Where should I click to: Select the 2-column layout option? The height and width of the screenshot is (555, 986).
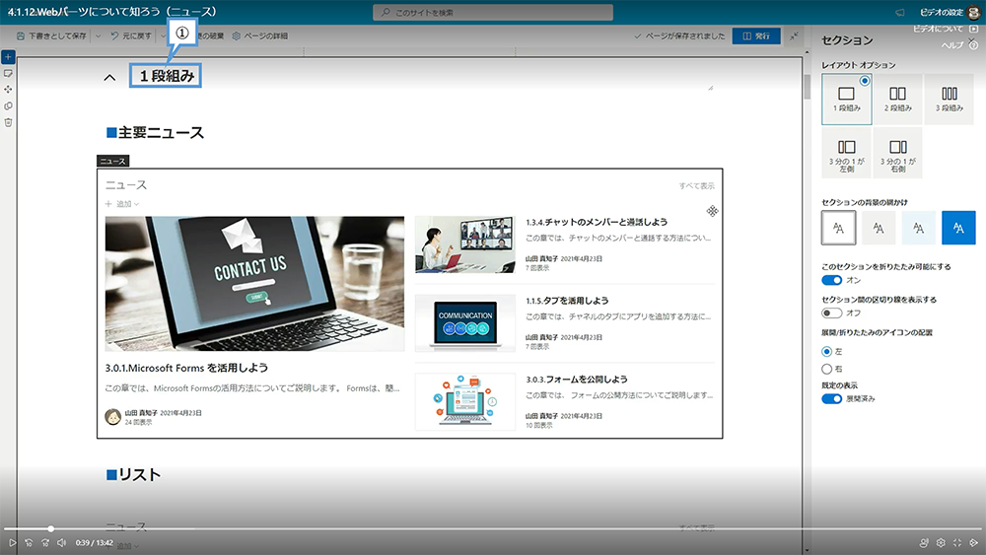897,100
